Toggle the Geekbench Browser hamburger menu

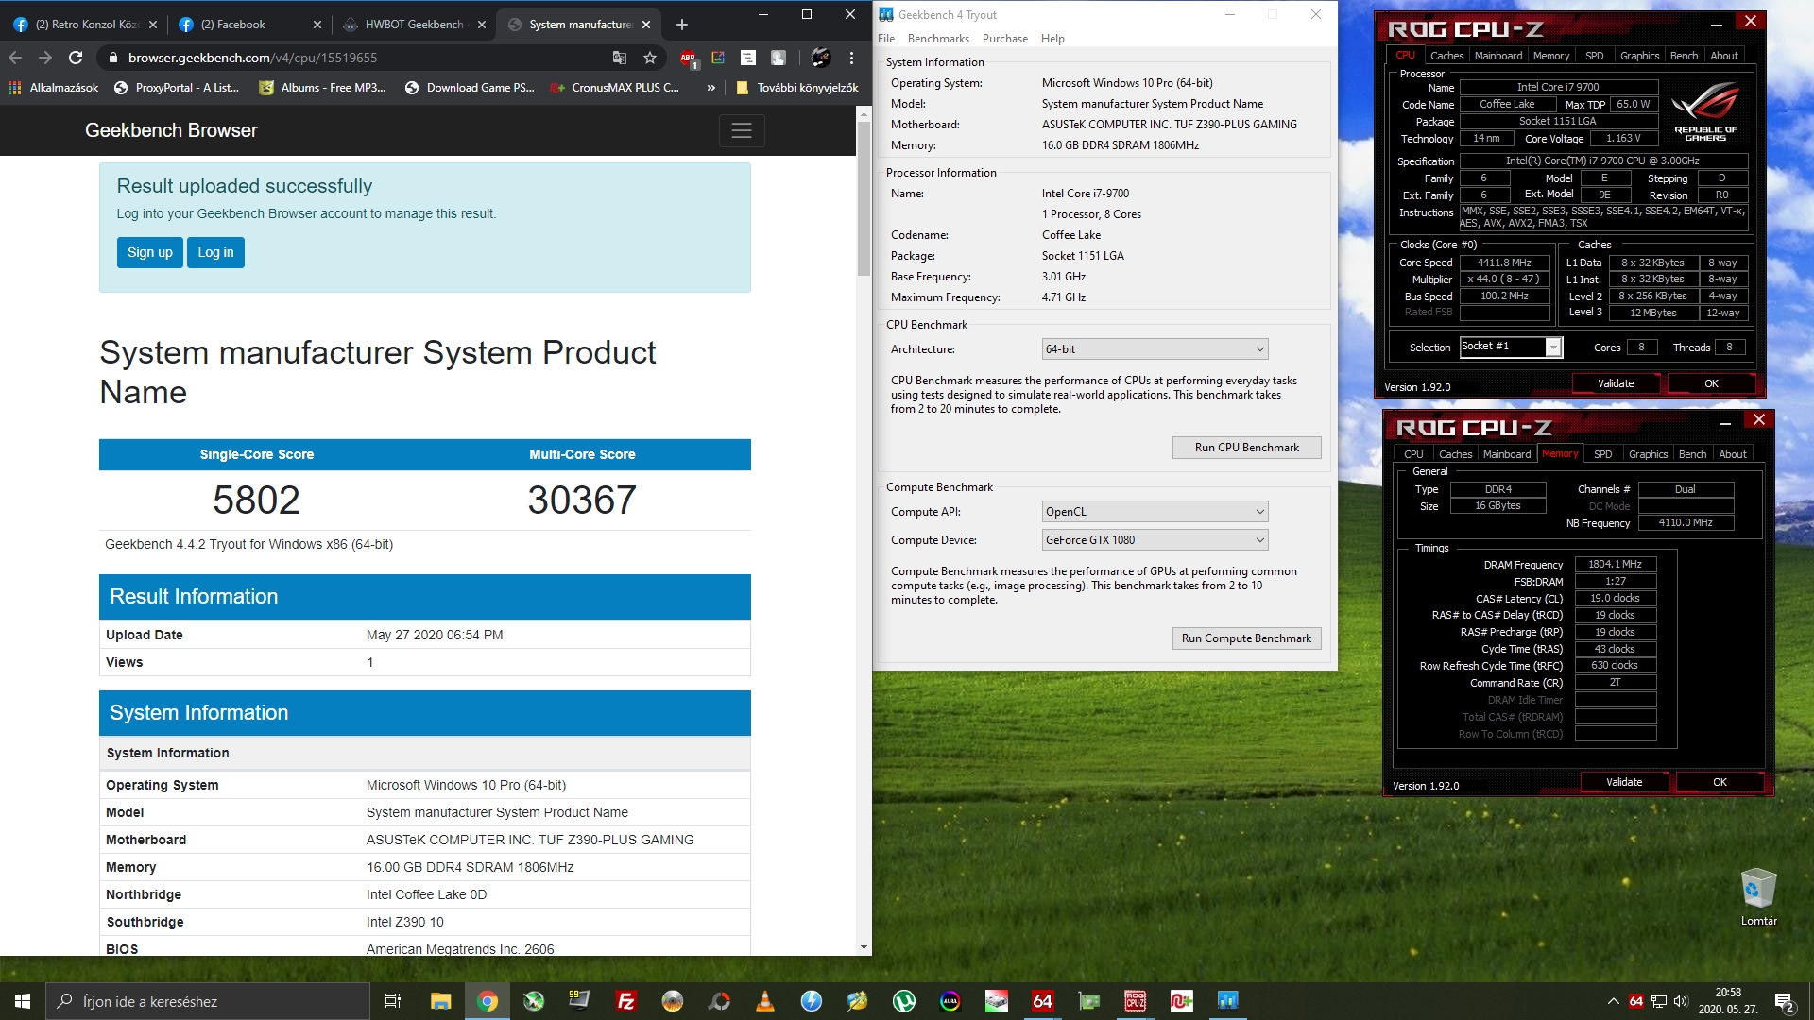pos(742,130)
